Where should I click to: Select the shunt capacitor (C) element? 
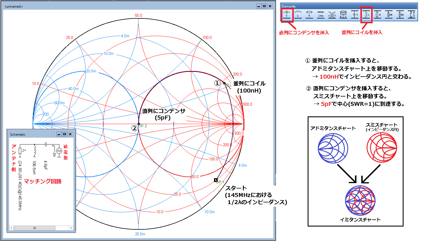tap(355, 14)
